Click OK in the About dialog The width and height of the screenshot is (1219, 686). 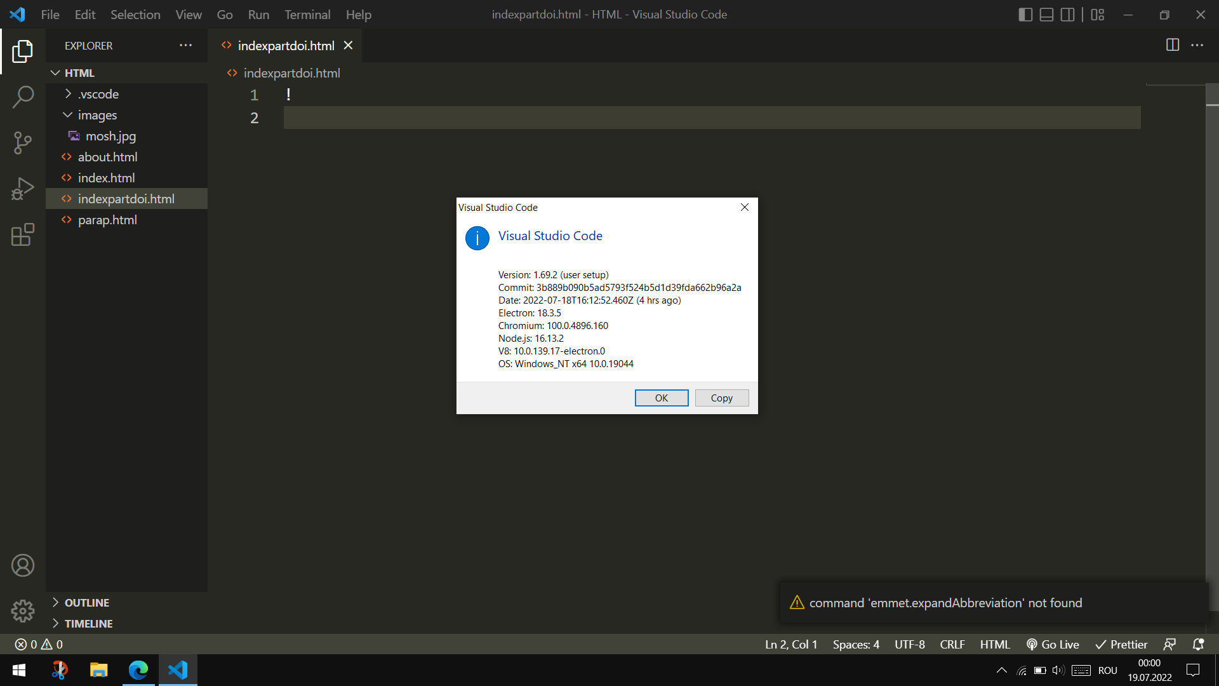point(662,398)
